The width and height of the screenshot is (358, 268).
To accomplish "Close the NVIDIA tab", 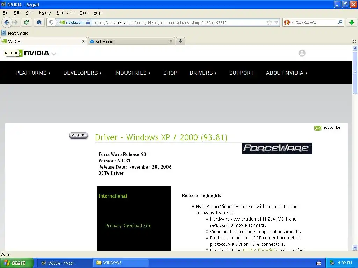I will (83, 41).
